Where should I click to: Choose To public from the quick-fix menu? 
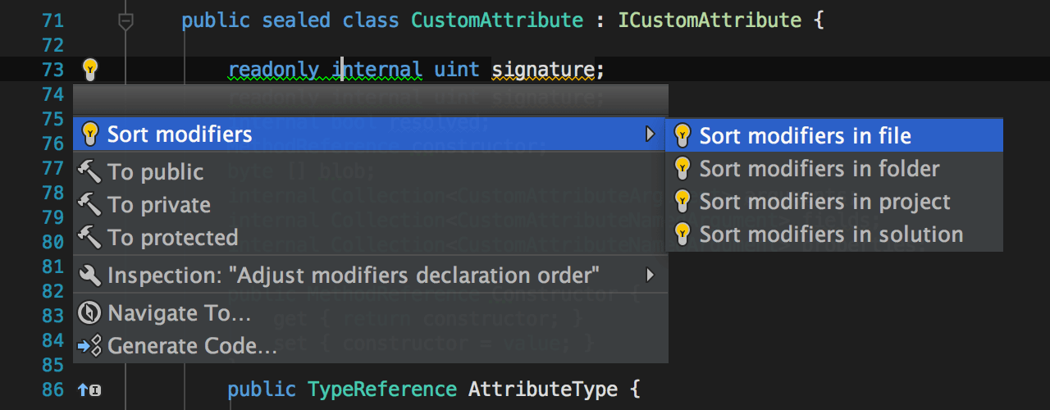tap(371, 171)
